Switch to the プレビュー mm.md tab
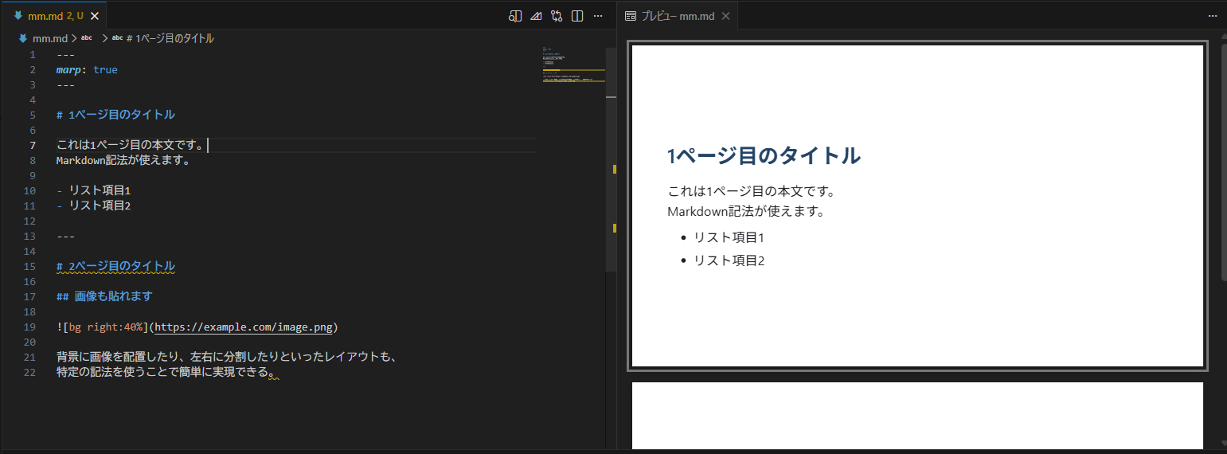 (x=678, y=16)
